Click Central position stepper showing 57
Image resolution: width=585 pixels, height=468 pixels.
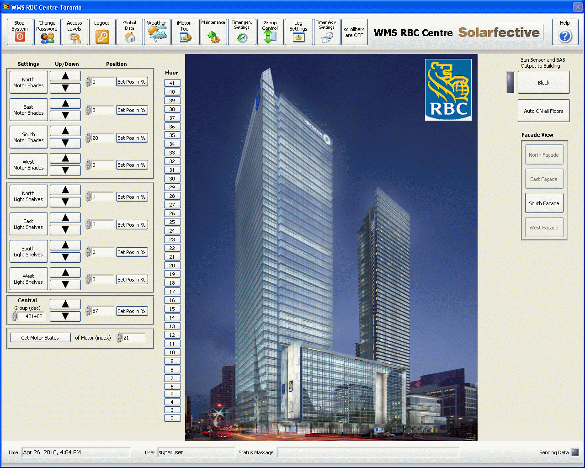pos(88,311)
